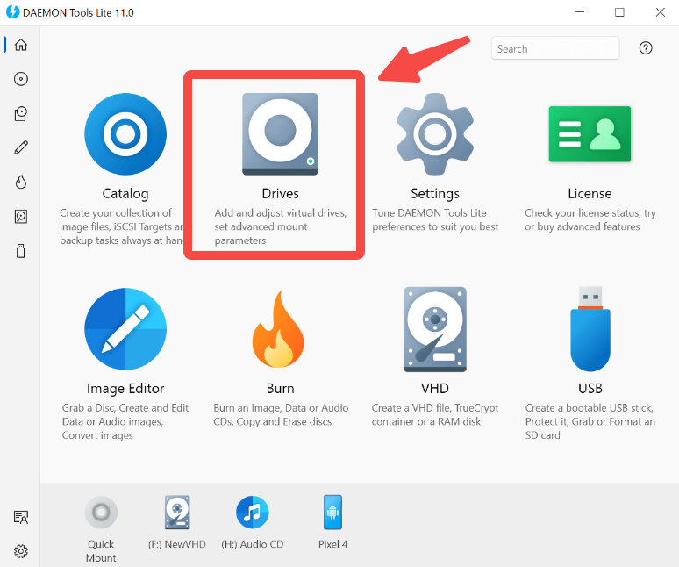Select the pencil Image Editor sidebar icon
Image resolution: width=679 pixels, height=567 pixels.
coord(21,147)
